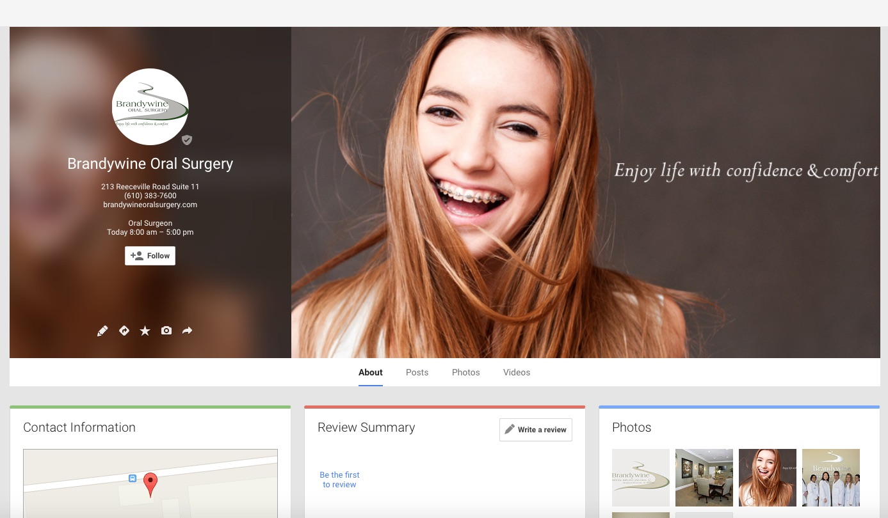The height and width of the screenshot is (518, 888).
Task: Open the Videos tab
Action: (517, 372)
